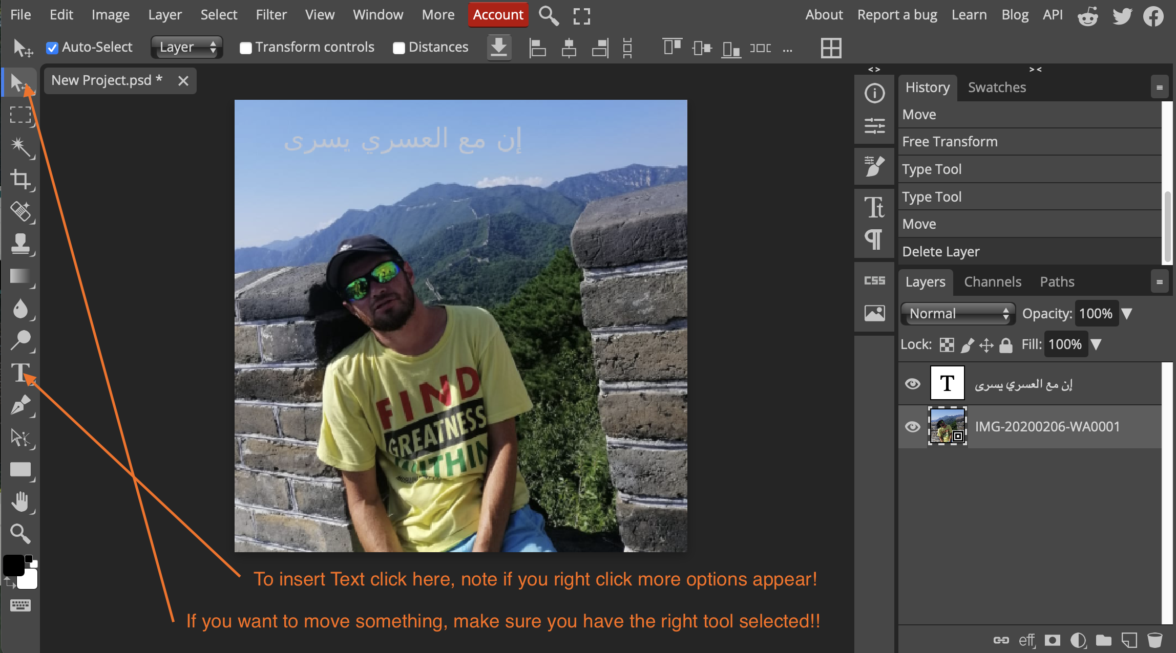
Task: Select the Pen tool
Action: 20,405
